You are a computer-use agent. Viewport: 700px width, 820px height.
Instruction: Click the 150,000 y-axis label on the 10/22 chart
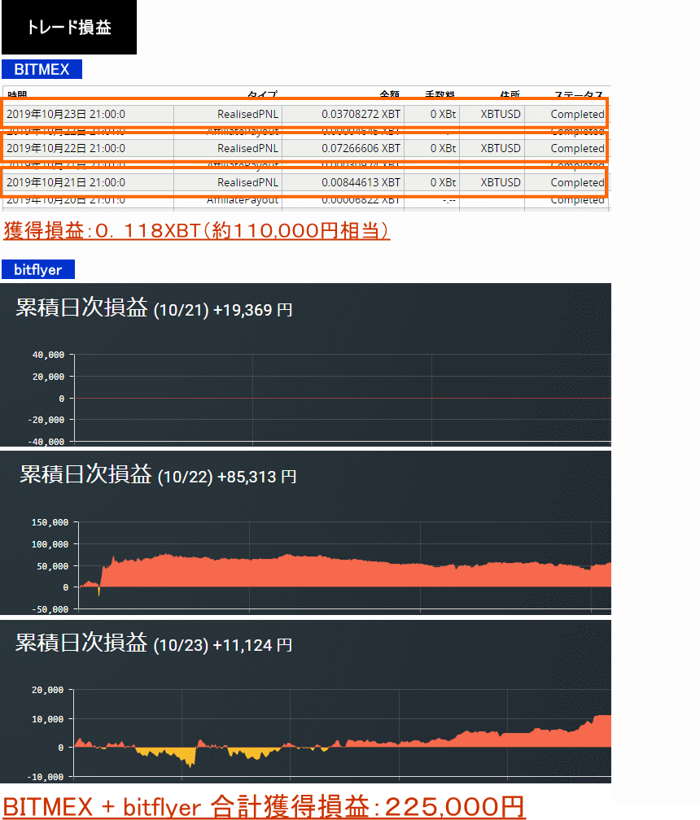50,522
